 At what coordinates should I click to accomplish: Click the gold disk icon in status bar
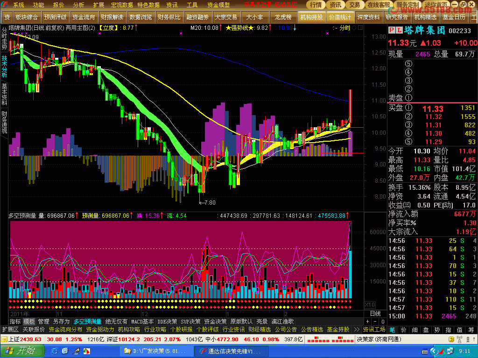(451, 339)
